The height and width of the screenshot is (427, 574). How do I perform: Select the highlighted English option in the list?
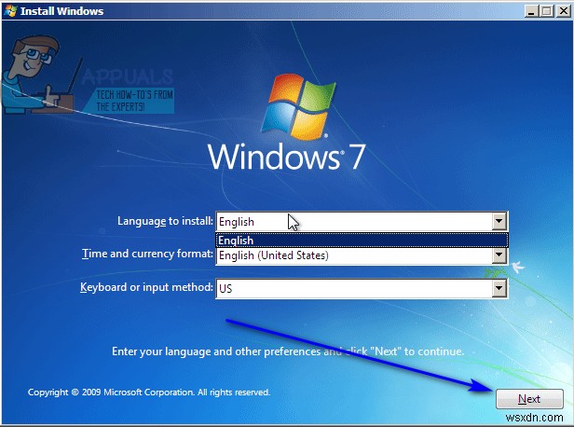(362, 241)
